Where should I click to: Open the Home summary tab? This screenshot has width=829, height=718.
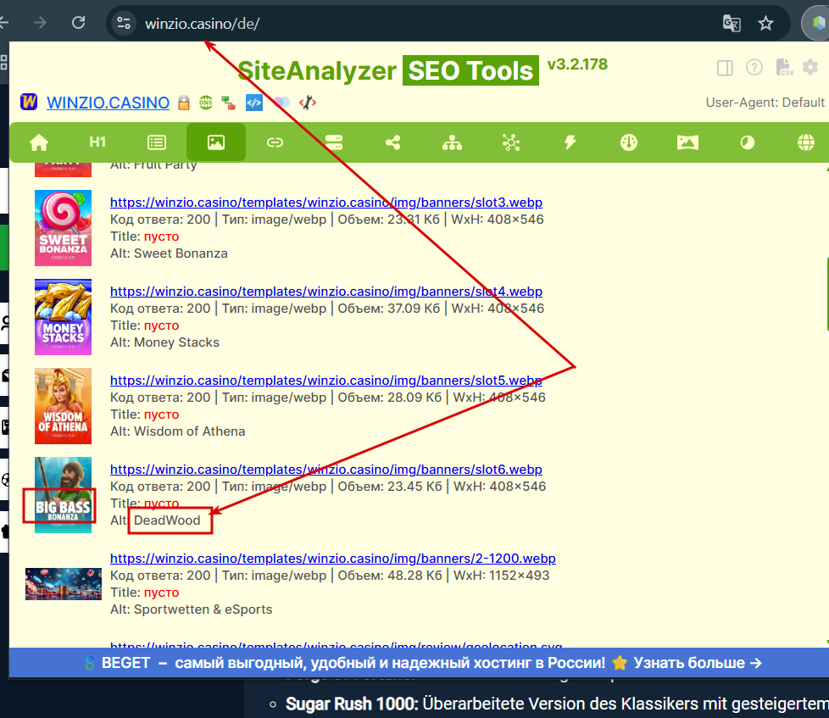[39, 142]
